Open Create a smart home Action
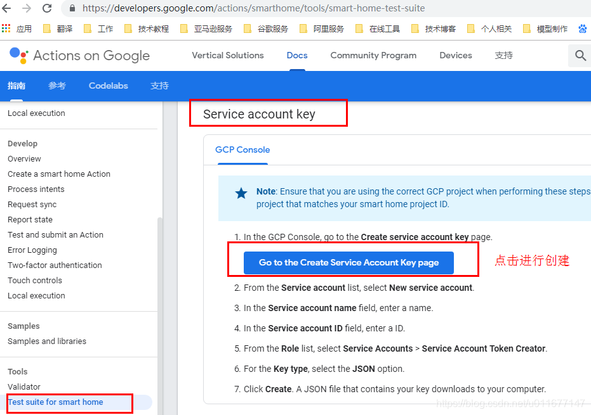Image resolution: width=591 pixels, height=415 pixels. [x=59, y=174]
